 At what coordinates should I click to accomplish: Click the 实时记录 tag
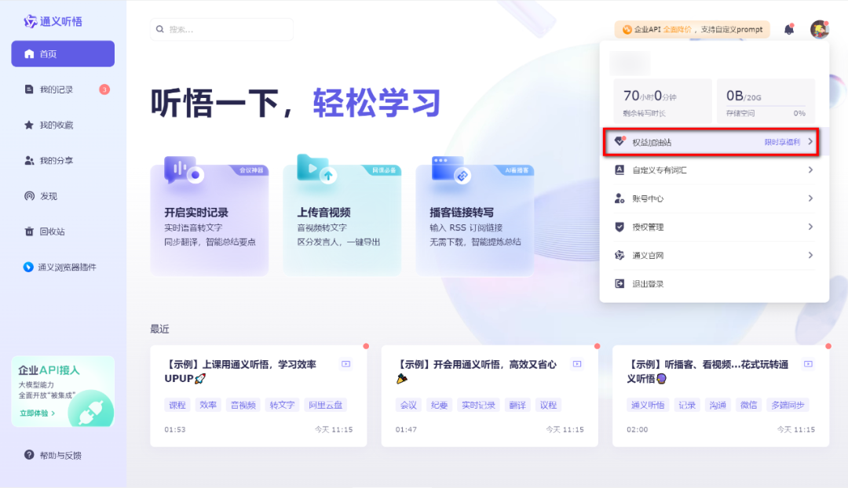479,405
